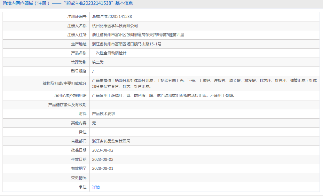Viewport: 323px width, 196px height.
Task: Open the 详情 link in the 注 row
Action: 96,187
